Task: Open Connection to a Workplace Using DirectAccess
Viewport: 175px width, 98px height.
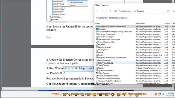Action: pyautogui.click(x=115, y=32)
